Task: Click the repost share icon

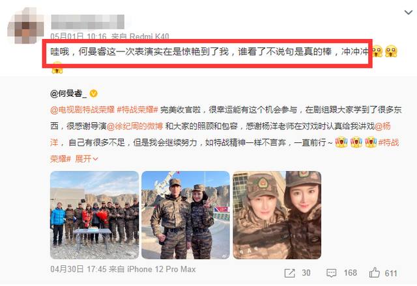Action: [x=289, y=273]
